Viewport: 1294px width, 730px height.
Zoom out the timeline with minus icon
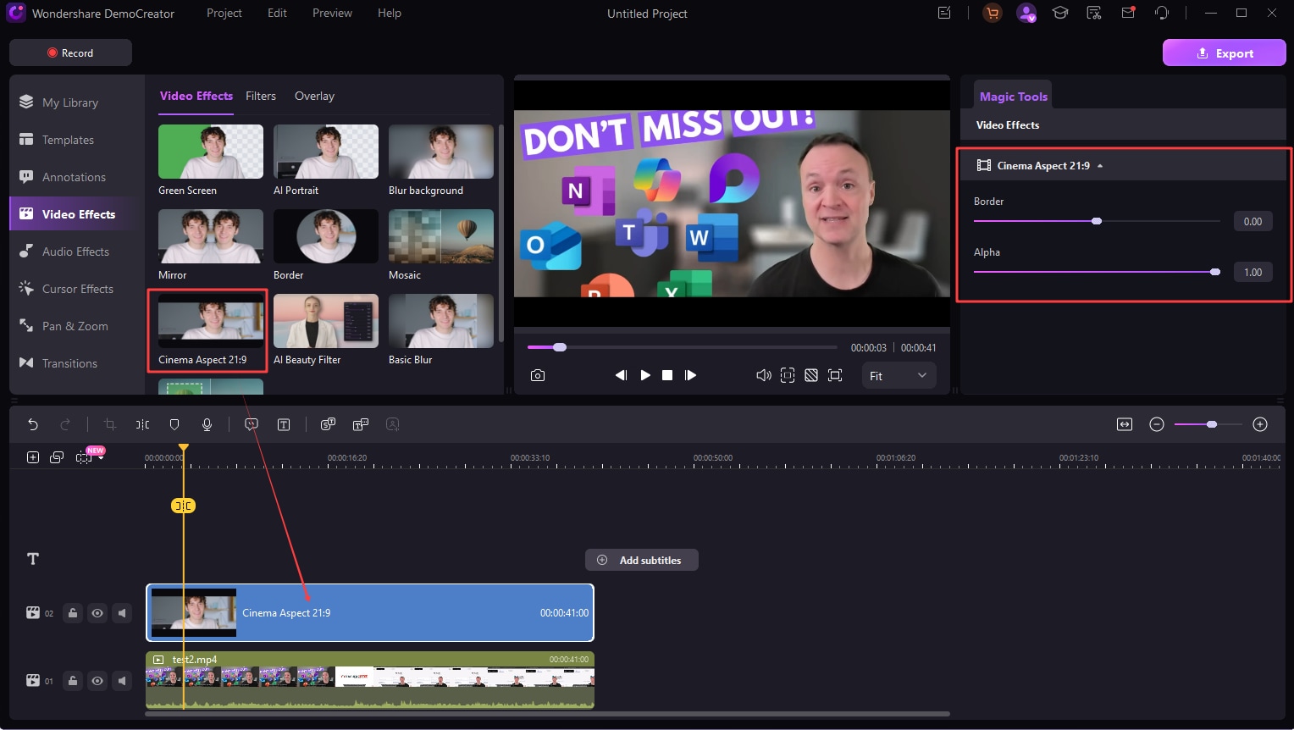(x=1157, y=424)
